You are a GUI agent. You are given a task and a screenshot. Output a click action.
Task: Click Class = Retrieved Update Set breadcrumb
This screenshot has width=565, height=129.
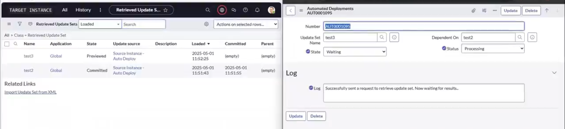(x=40, y=35)
